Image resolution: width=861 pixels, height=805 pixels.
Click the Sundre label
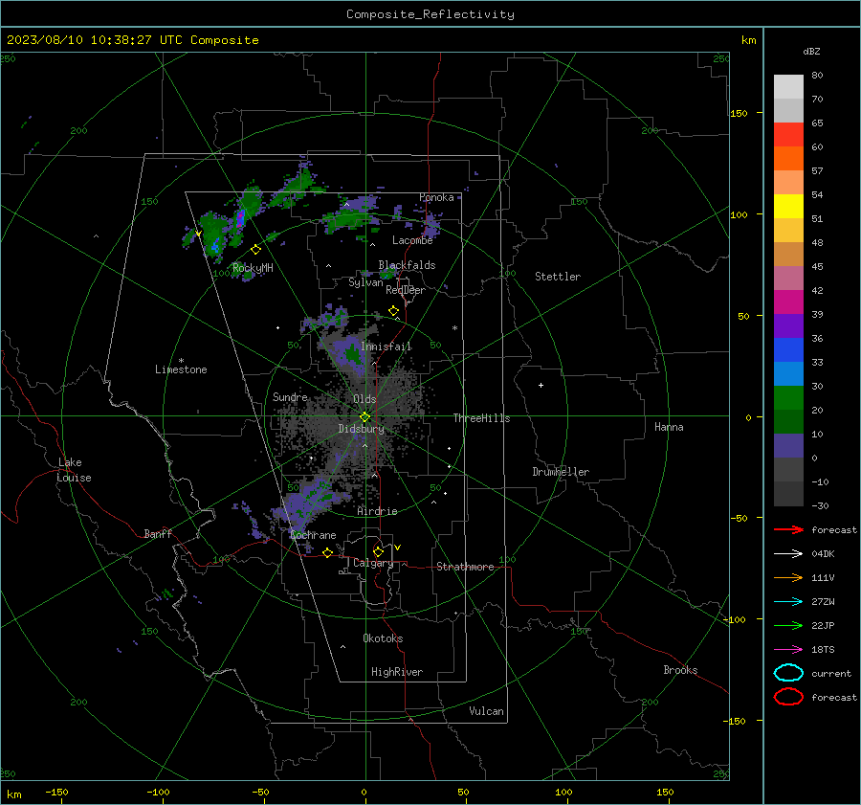[290, 396]
